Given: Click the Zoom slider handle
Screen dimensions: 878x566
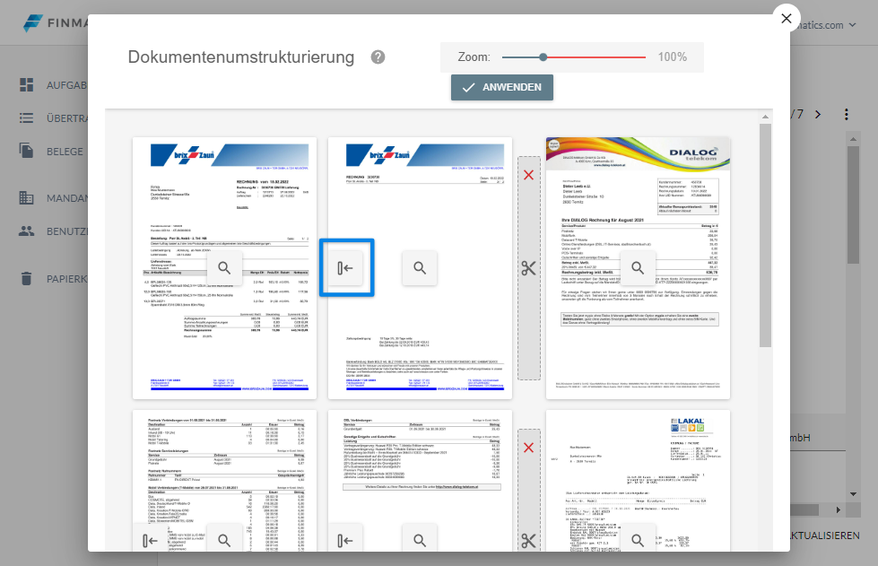Looking at the screenshot, I should [x=543, y=57].
